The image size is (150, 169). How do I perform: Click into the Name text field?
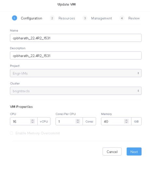click(76, 38)
